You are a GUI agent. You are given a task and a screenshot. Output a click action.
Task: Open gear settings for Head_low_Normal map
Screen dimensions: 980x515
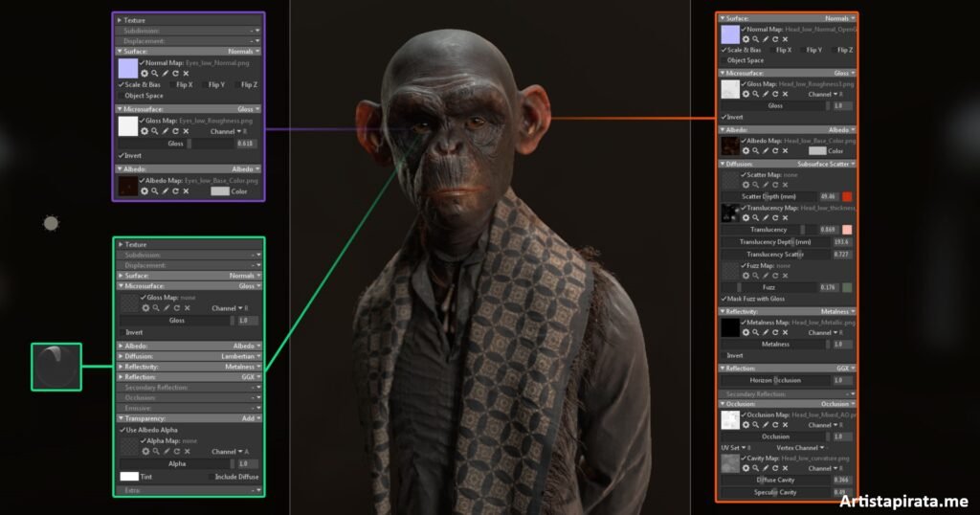tap(745, 38)
